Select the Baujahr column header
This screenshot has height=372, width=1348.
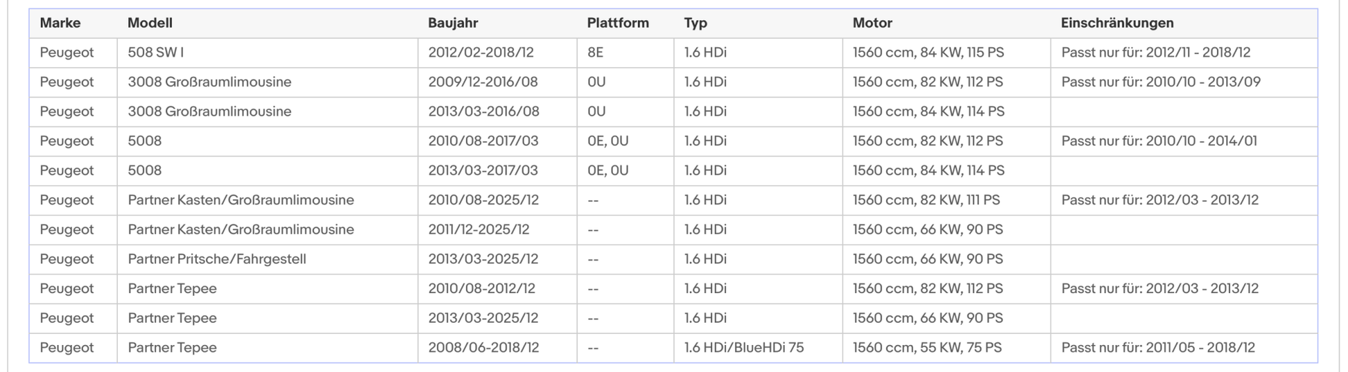(453, 23)
